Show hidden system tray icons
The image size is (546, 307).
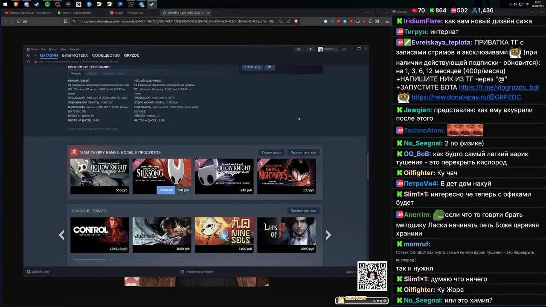tap(510, 4)
